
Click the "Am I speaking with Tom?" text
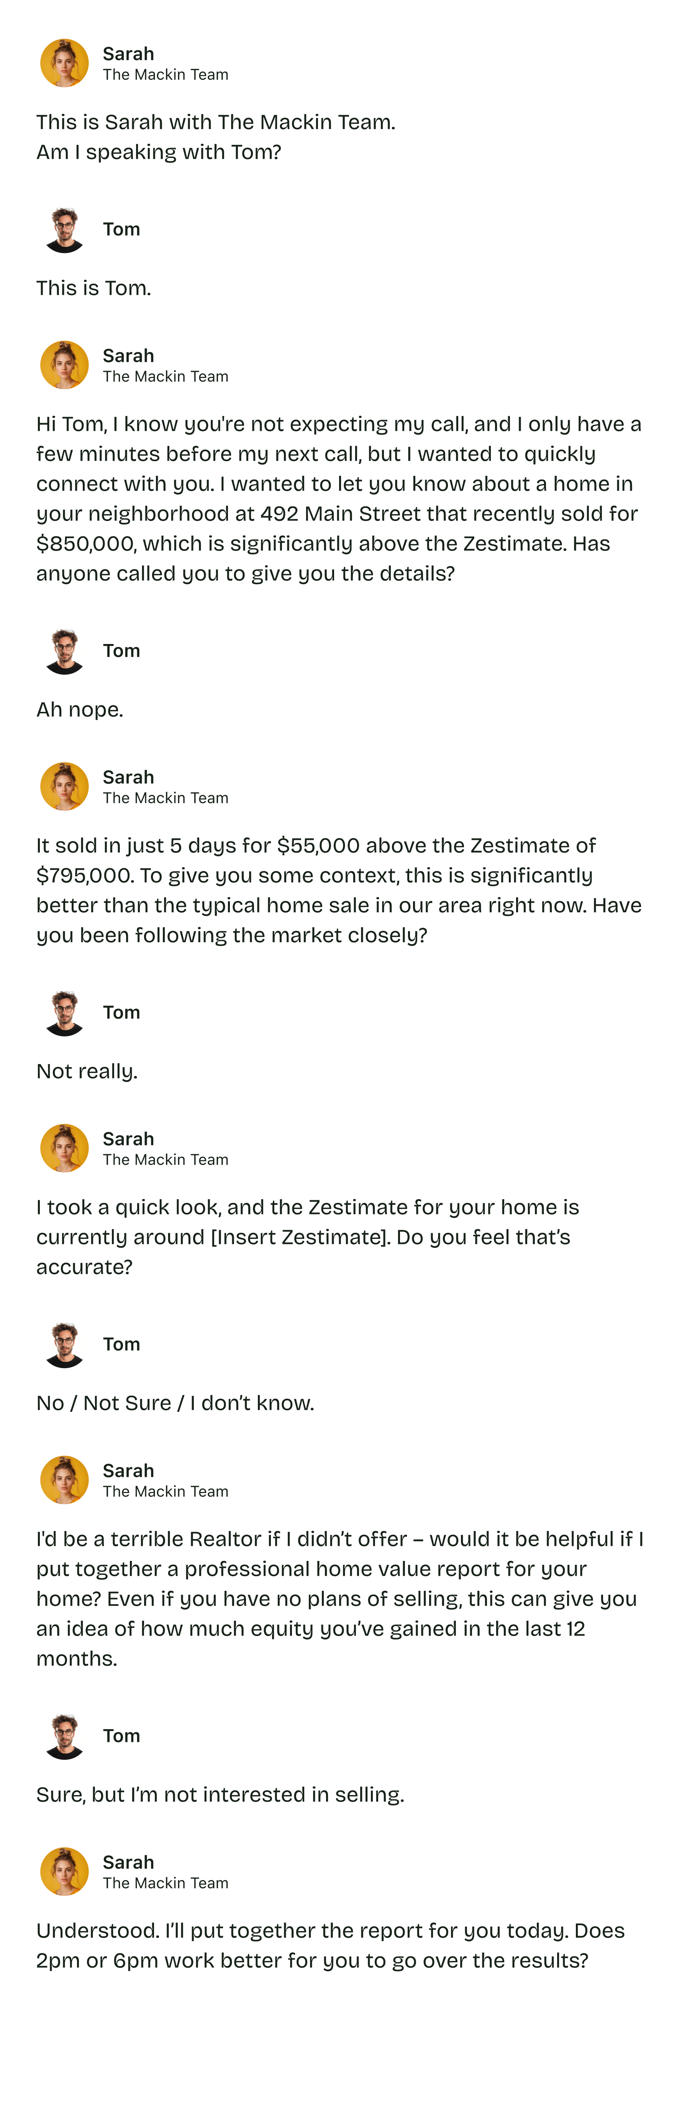click(x=159, y=153)
